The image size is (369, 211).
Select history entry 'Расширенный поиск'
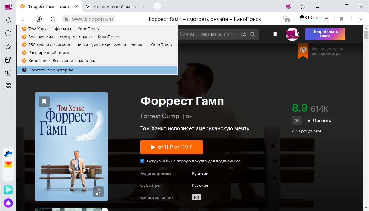[97, 53]
